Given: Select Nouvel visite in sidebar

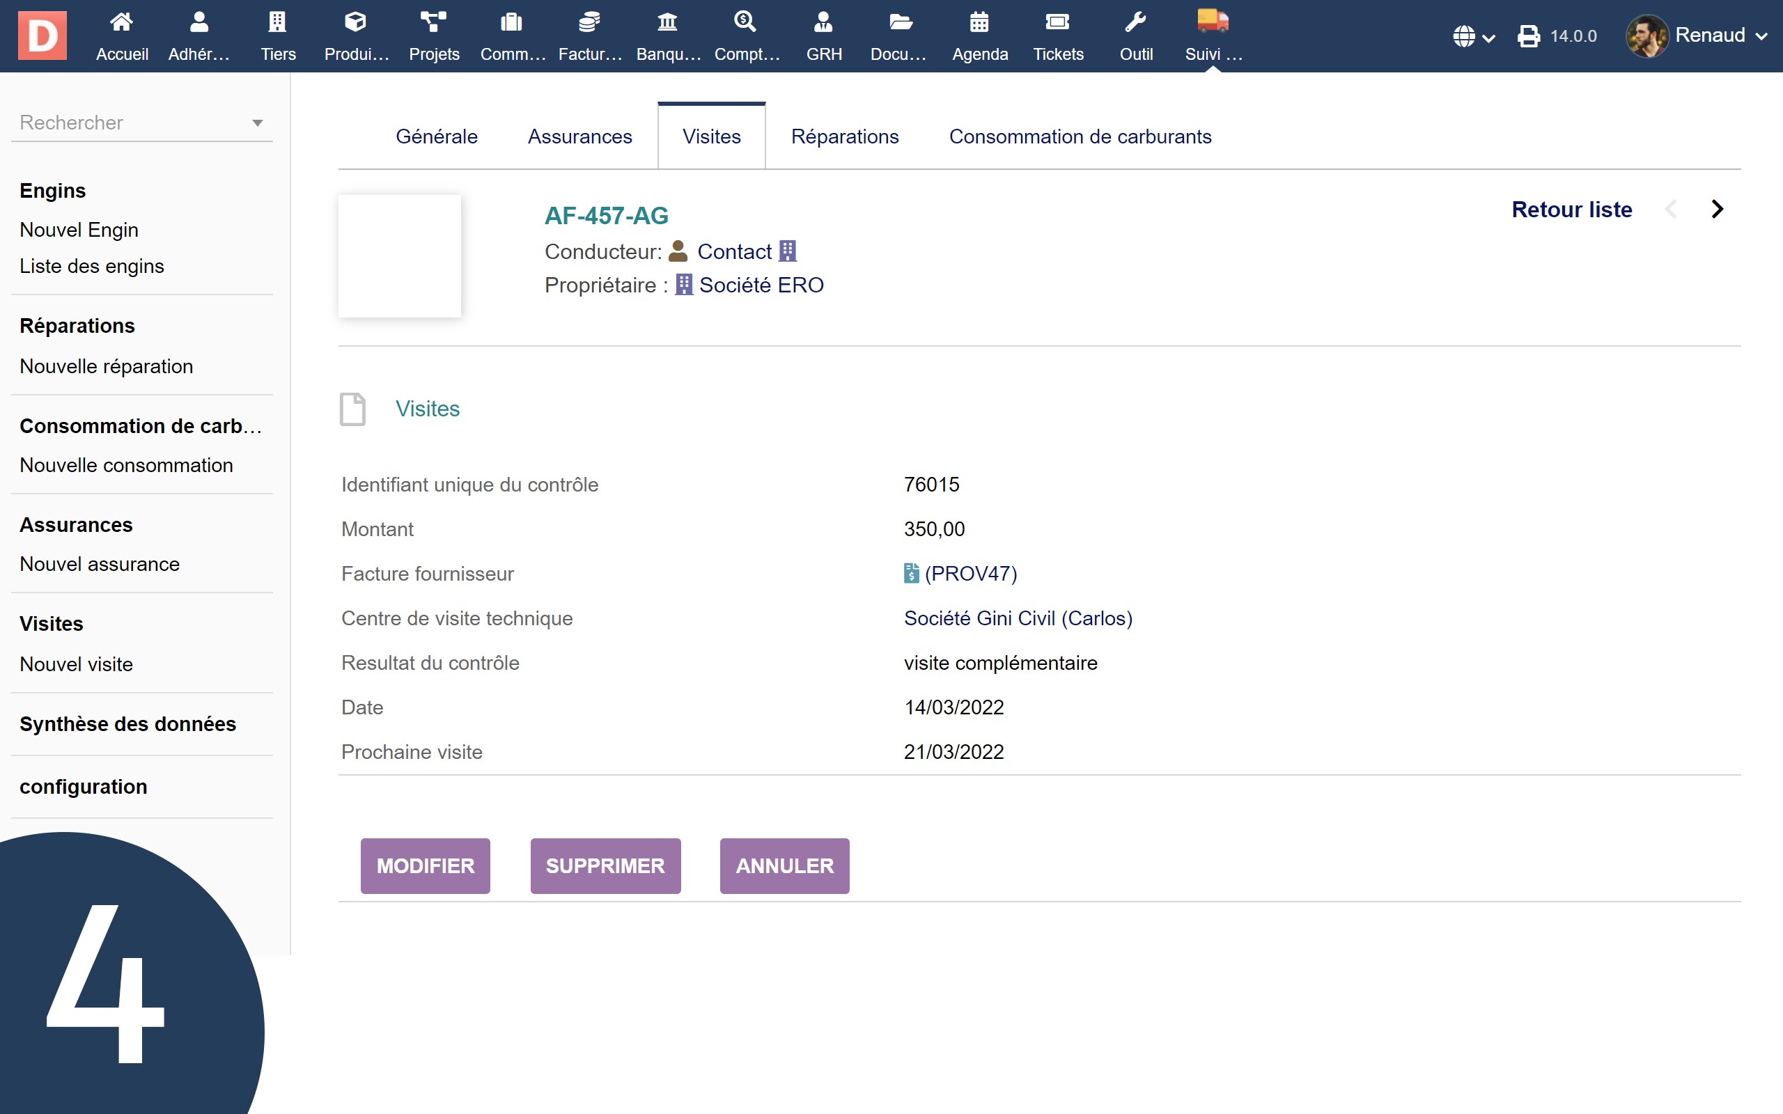Looking at the screenshot, I should click(76, 664).
